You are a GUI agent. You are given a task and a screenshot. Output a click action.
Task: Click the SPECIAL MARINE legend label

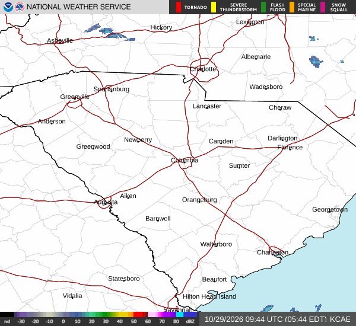click(x=307, y=8)
